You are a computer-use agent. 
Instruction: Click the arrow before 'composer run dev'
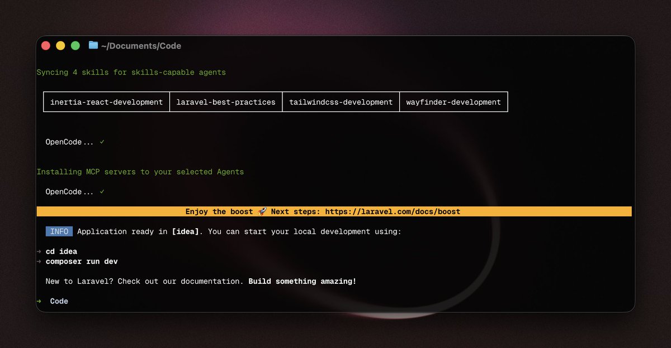39,262
